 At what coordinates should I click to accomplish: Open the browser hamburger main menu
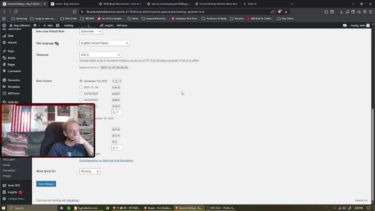click(x=371, y=12)
